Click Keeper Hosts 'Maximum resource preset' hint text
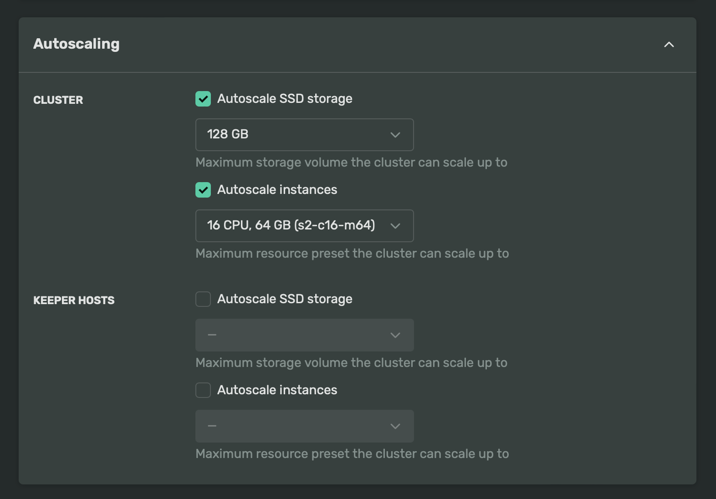716x499 pixels. coord(352,454)
